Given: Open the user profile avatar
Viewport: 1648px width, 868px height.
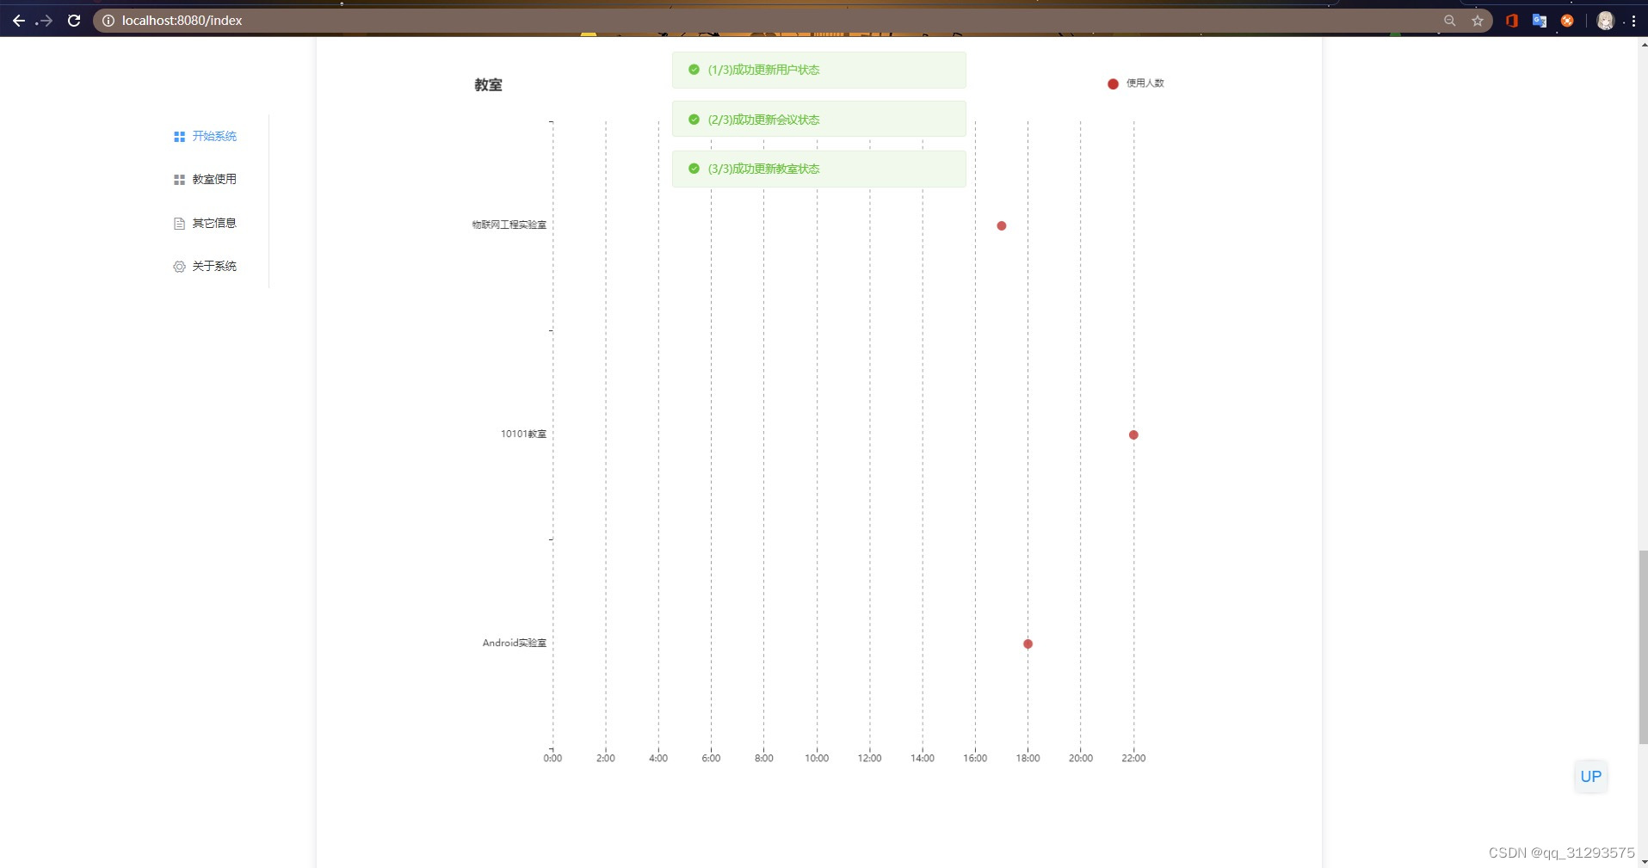Looking at the screenshot, I should pos(1605,21).
